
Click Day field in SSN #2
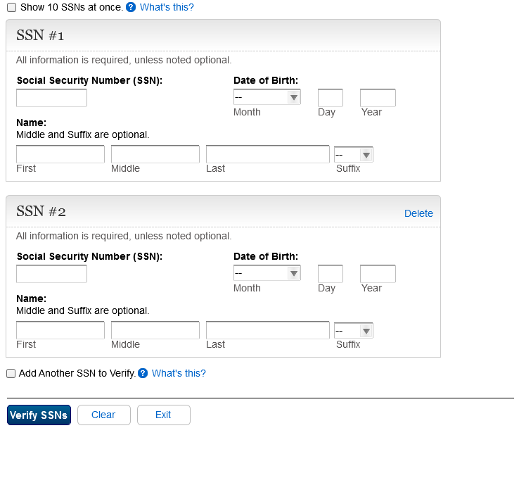pos(330,274)
